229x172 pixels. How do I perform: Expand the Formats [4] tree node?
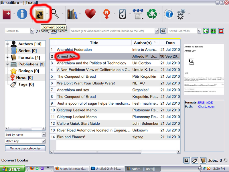coord(7,58)
